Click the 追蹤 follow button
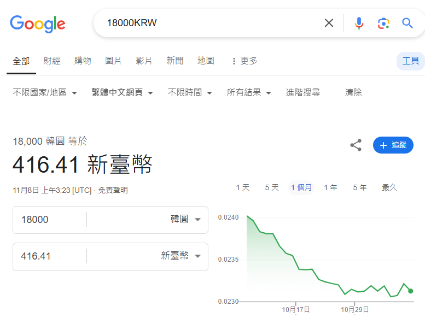The image size is (425, 318). [393, 145]
